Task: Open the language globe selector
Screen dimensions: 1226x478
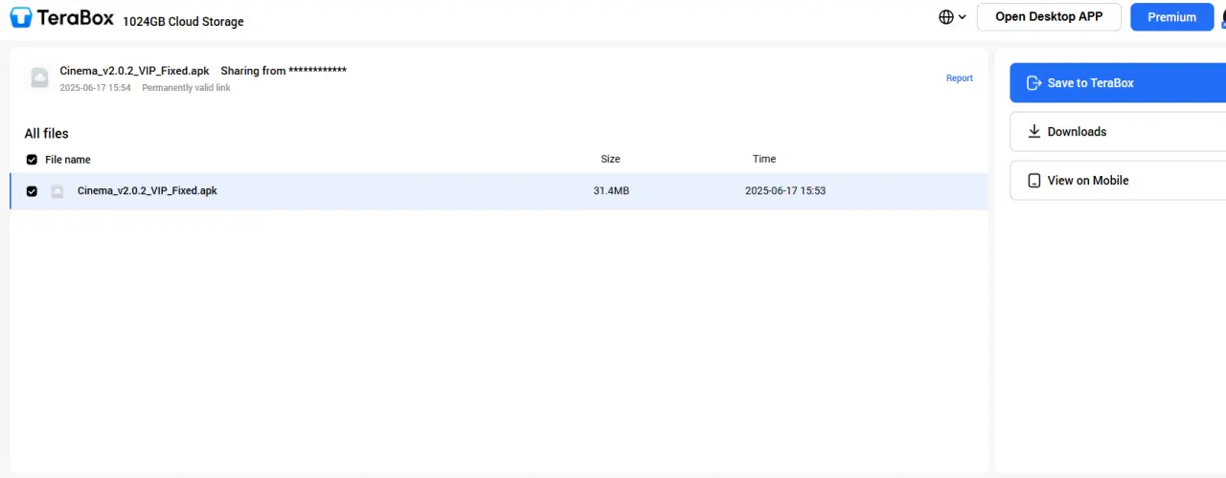Action: click(952, 17)
